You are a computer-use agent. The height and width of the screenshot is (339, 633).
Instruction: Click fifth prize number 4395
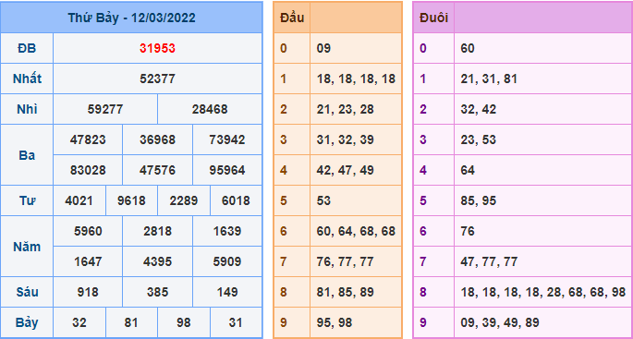157,262
